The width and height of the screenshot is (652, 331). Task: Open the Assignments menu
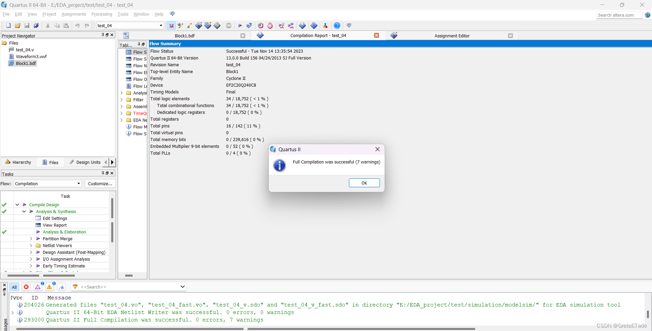pos(74,14)
